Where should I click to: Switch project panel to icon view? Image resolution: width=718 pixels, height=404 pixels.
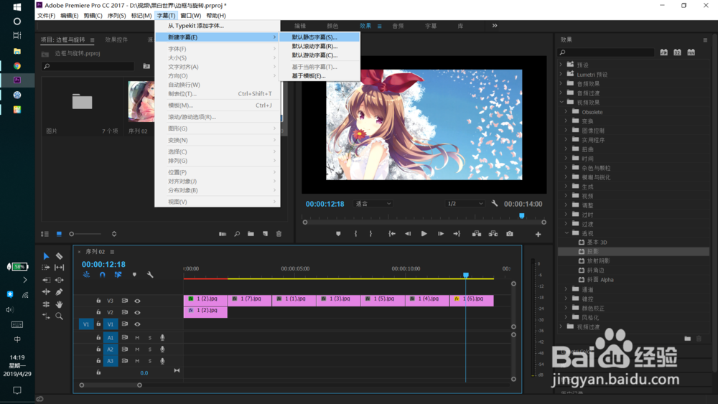[x=59, y=234]
